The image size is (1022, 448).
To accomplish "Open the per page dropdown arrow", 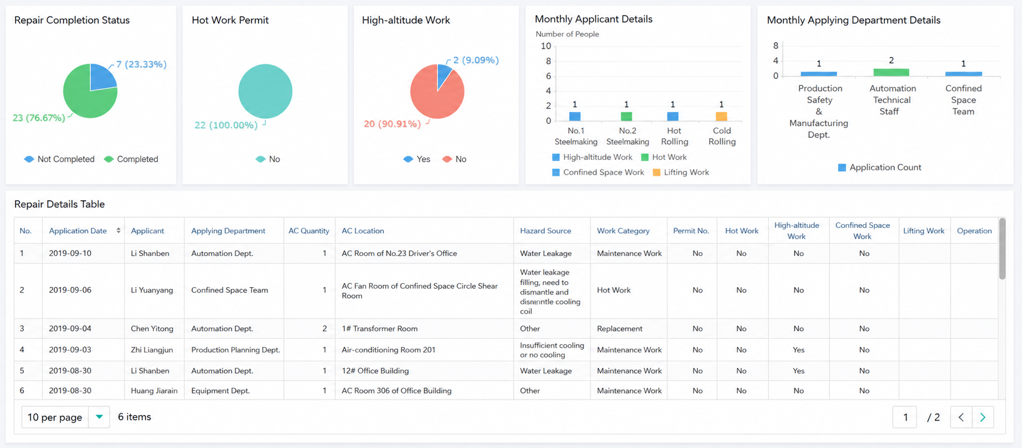I will tap(99, 417).
